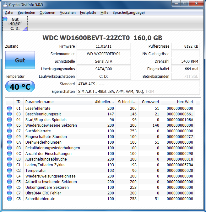Image resolution: width=206 pixels, height=212 pixels.
Task: Click the drive title WDC WD1600BEVT-22ZCT0
Action: pyautogui.click(x=86, y=38)
